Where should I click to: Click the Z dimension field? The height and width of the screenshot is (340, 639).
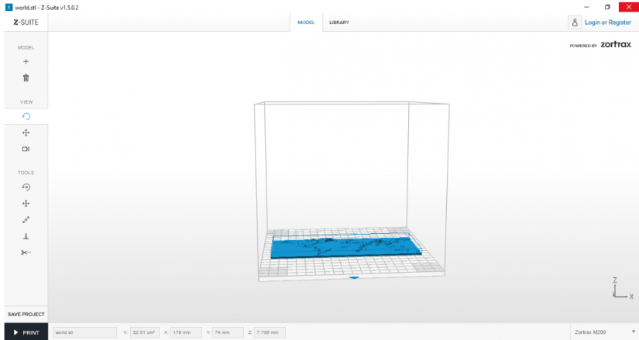coord(270,332)
